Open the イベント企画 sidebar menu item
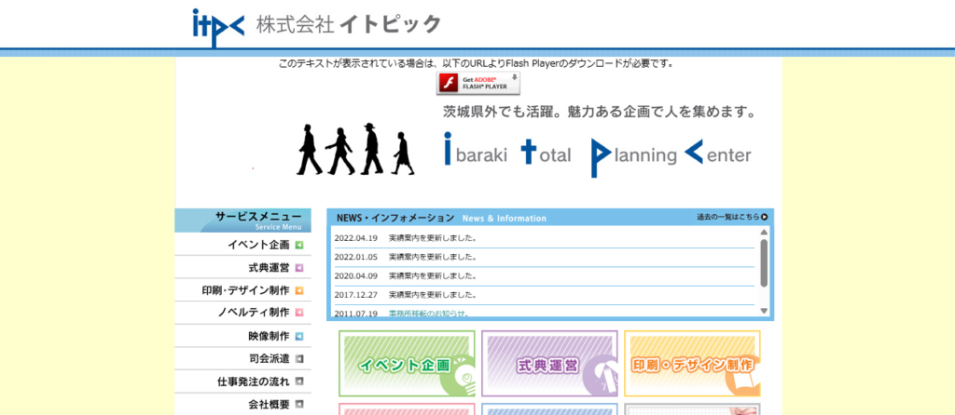This screenshot has height=415, width=955. click(x=243, y=245)
